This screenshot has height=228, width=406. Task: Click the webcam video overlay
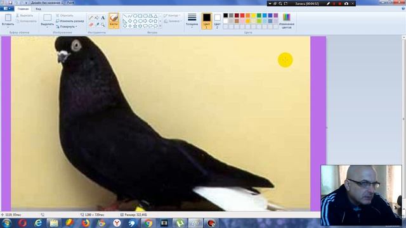click(361, 196)
